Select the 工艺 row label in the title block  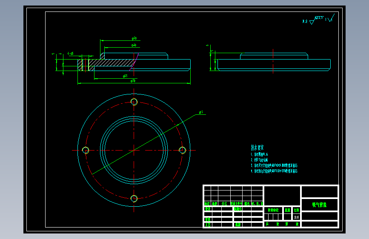pos(208,225)
